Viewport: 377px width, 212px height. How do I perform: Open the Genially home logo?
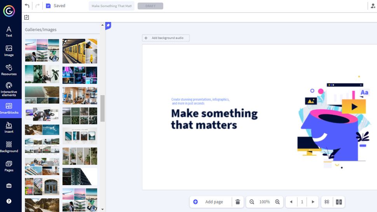(x=9, y=11)
